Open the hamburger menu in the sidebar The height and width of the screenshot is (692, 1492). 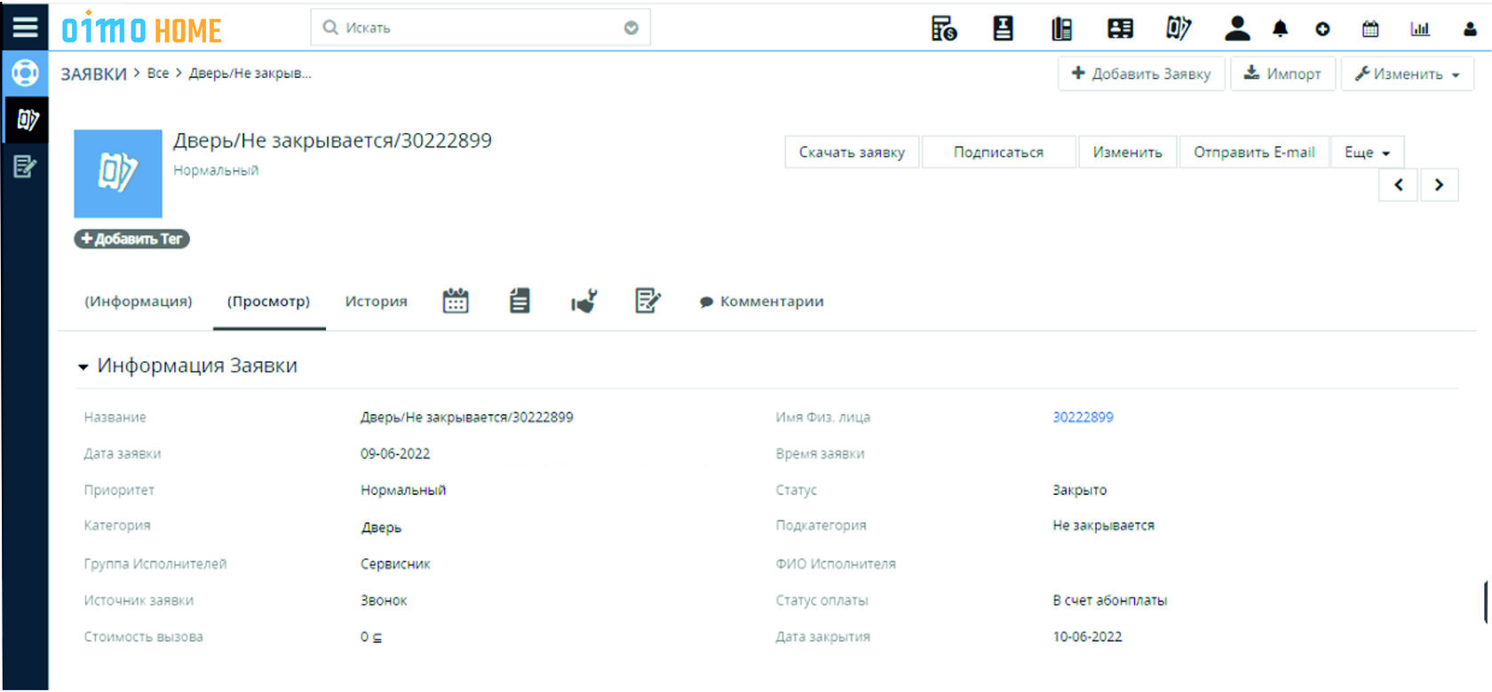pyautogui.click(x=25, y=27)
